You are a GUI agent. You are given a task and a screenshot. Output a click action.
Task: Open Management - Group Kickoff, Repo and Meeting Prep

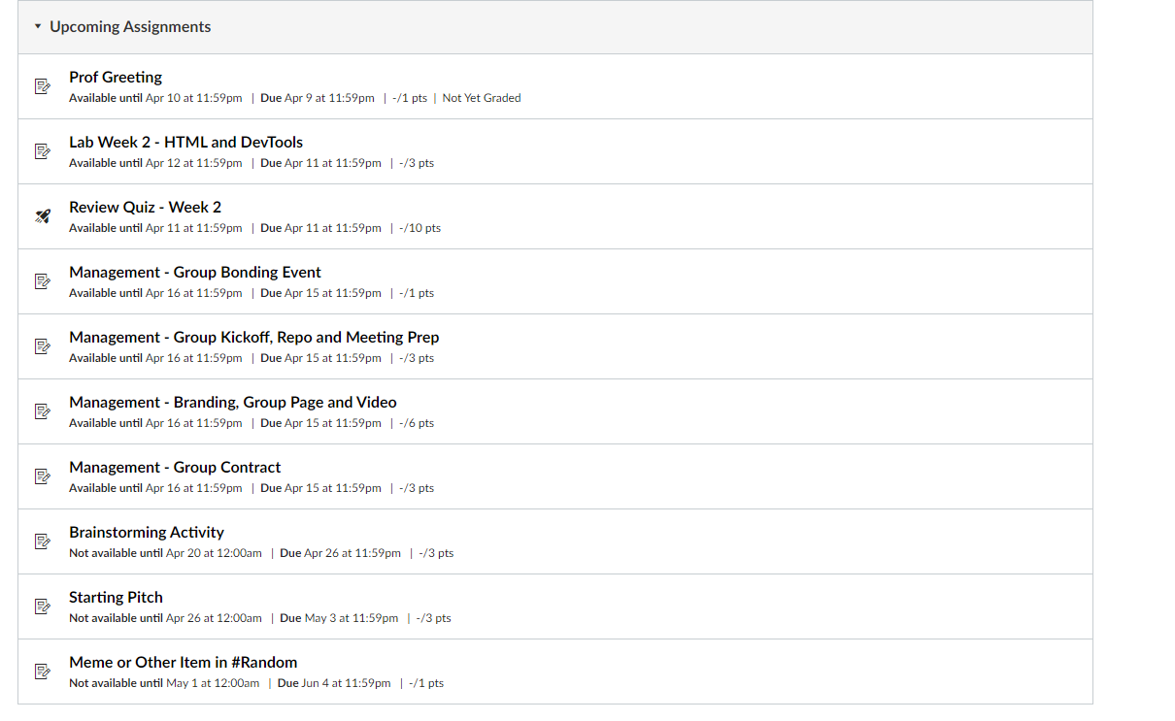click(253, 337)
